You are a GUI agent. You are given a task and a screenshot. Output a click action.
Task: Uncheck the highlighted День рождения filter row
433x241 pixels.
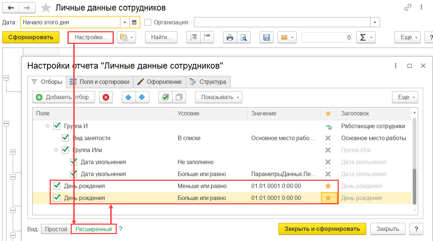[57, 197]
